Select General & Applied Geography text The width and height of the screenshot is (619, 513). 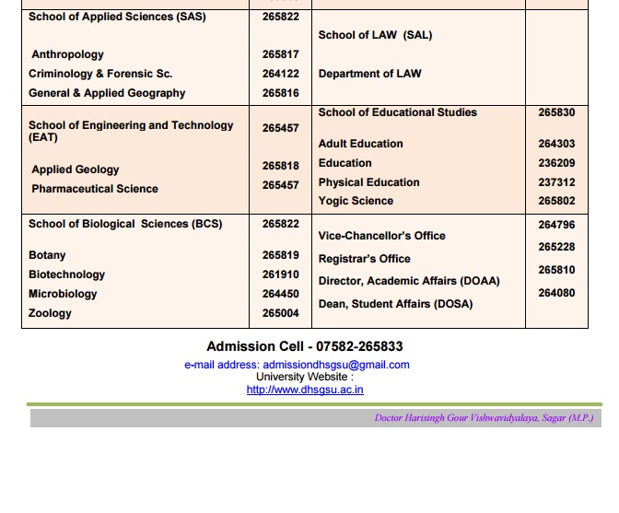pyautogui.click(x=107, y=93)
